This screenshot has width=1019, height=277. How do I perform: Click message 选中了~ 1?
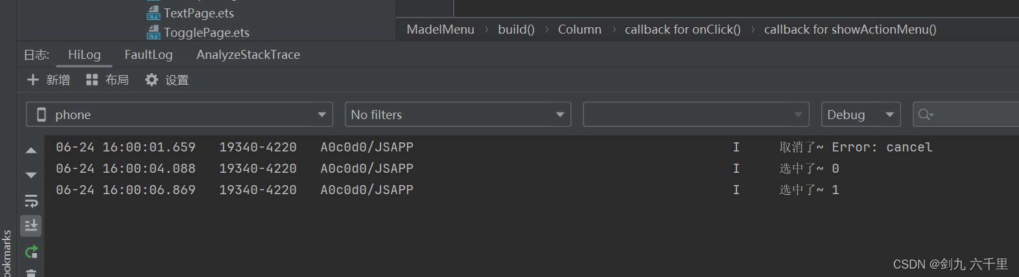(x=809, y=190)
